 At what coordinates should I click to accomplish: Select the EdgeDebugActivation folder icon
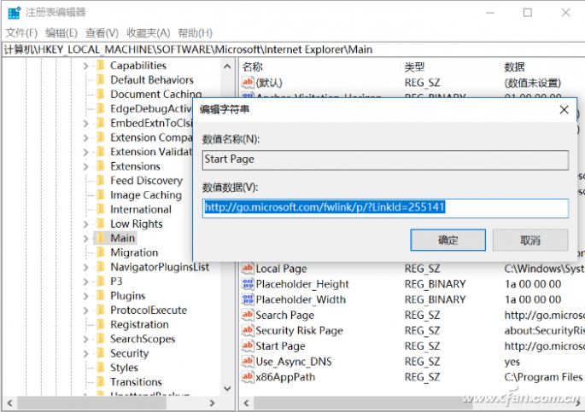pos(101,108)
